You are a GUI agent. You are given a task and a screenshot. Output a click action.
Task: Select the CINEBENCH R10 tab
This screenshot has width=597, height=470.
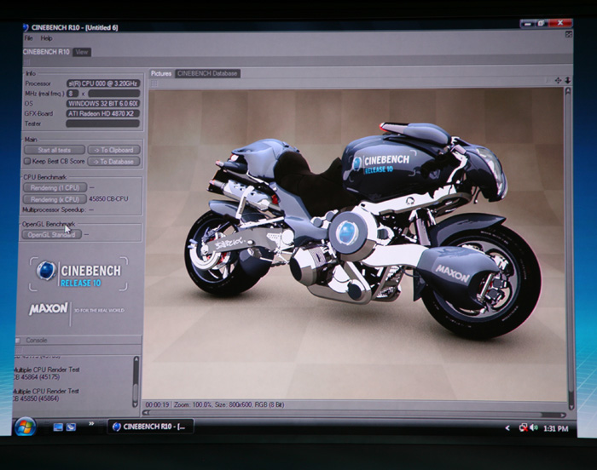click(x=46, y=52)
